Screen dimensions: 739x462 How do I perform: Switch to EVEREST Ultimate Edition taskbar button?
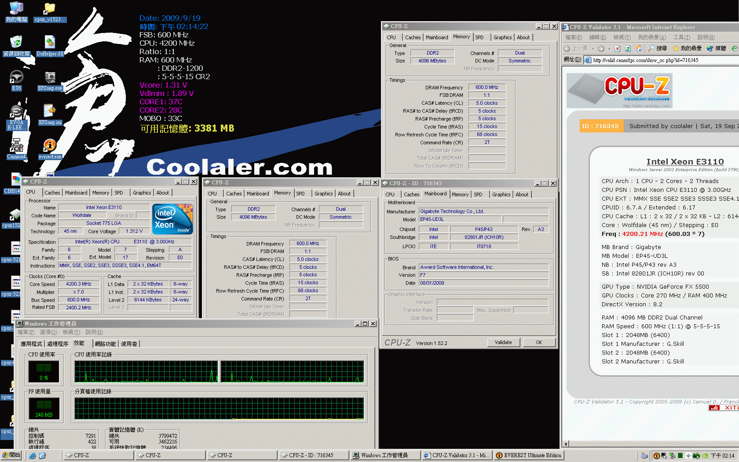(529, 455)
